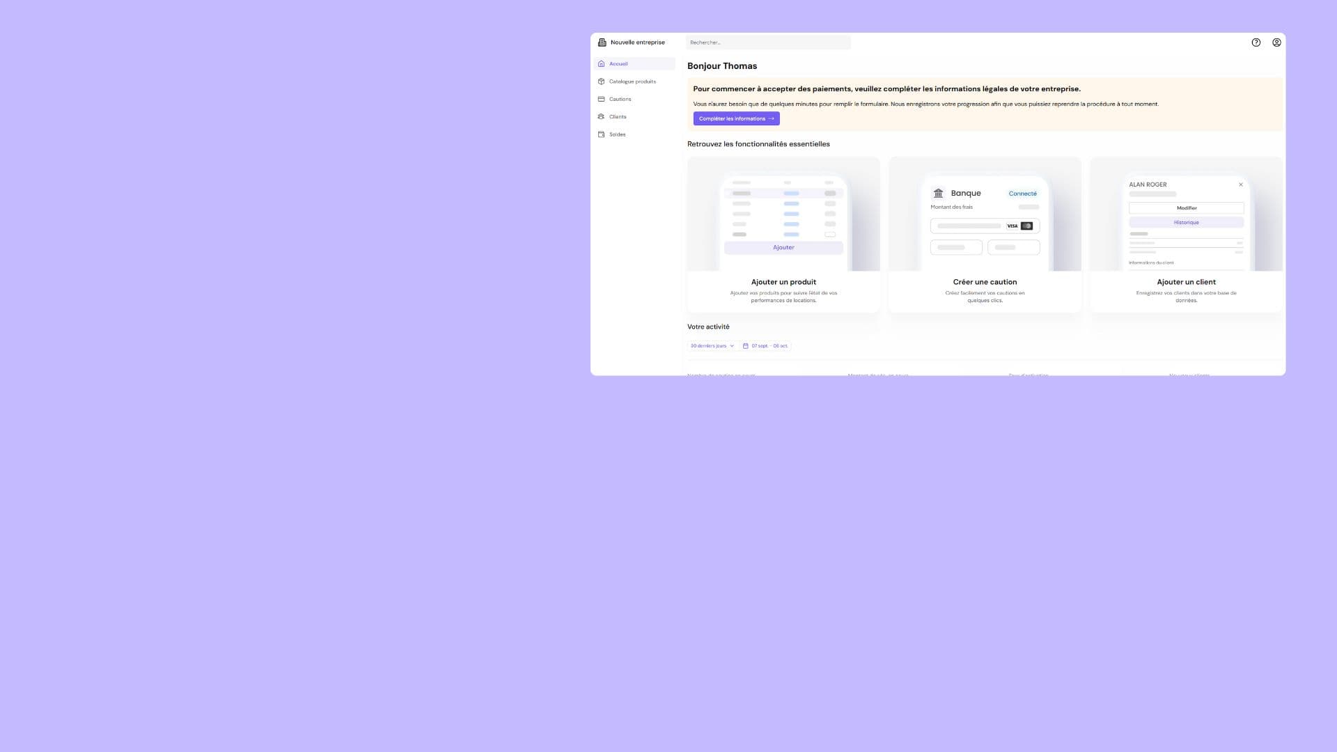Go to Catalogue produits menu item
The height and width of the screenshot is (752, 1337).
pyautogui.click(x=632, y=81)
